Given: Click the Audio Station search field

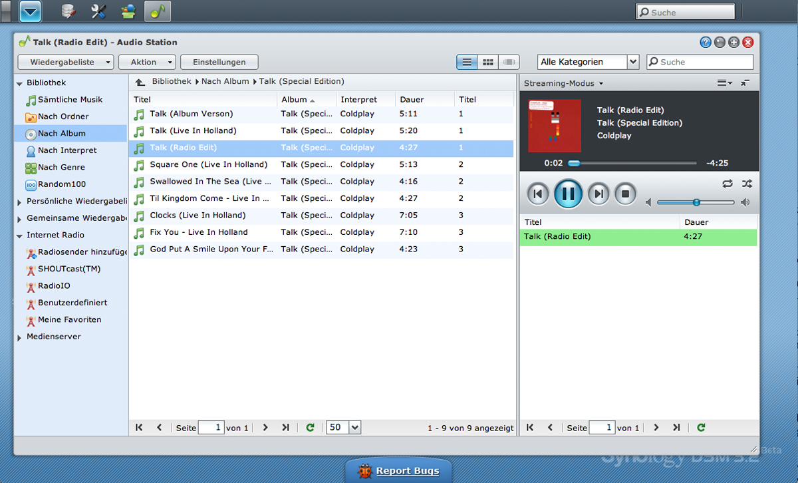Looking at the screenshot, I should point(700,62).
